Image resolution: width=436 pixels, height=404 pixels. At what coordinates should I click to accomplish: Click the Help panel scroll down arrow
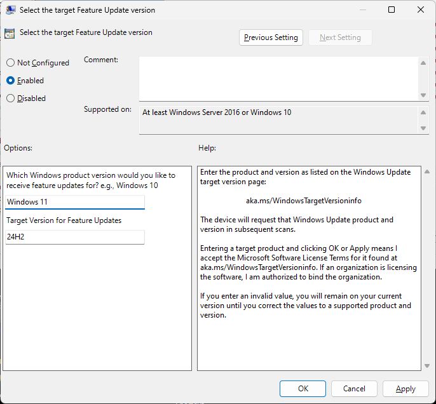coord(425,365)
